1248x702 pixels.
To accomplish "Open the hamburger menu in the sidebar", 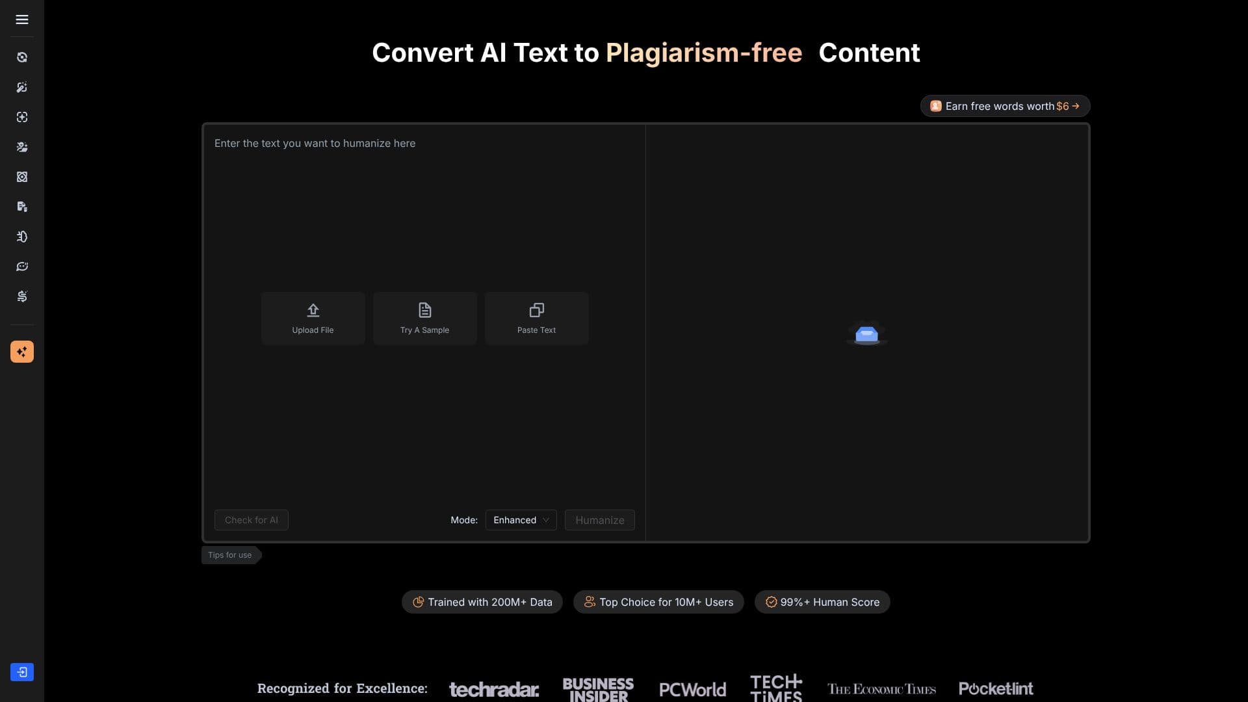I will point(22,19).
